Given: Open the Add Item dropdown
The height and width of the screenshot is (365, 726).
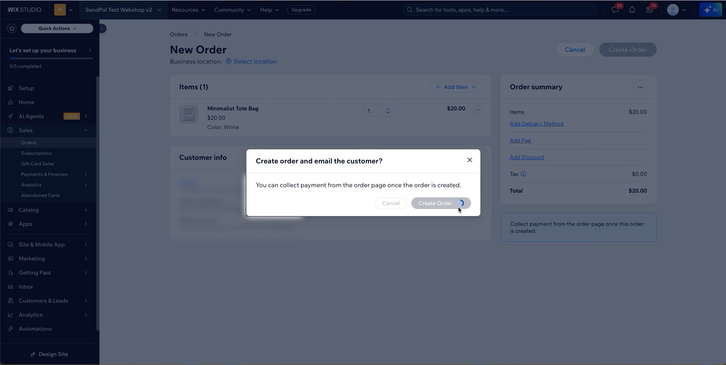Looking at the screenshot, I should [x=456, y=87].
